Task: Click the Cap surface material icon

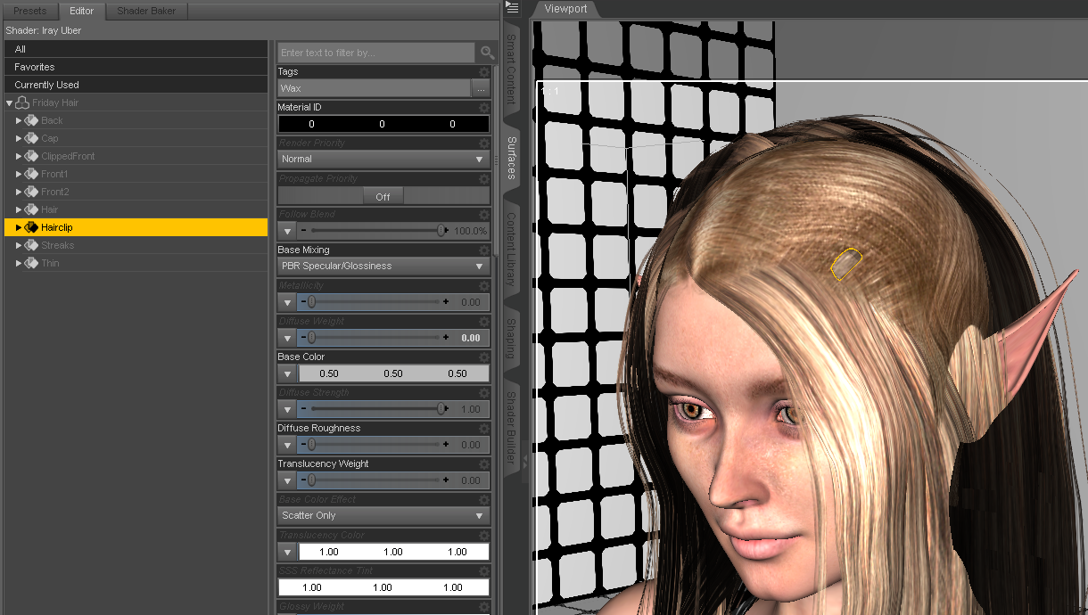Action: coord(31,138)
